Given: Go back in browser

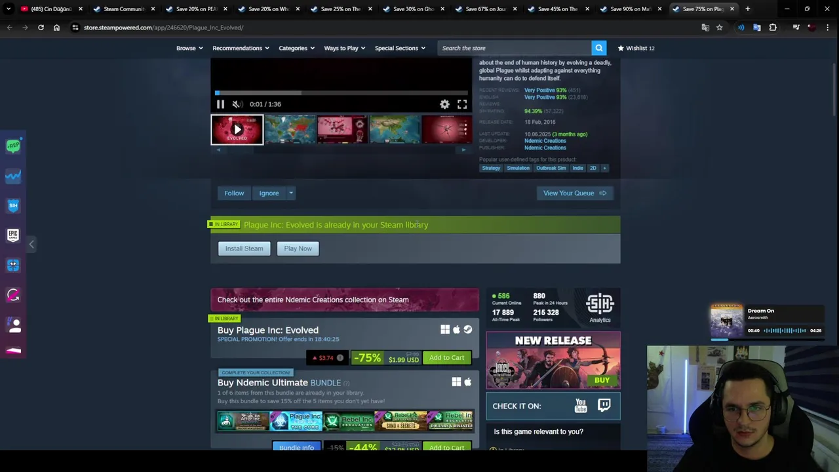Looking at the screenshot, I should tap(9, 28).
